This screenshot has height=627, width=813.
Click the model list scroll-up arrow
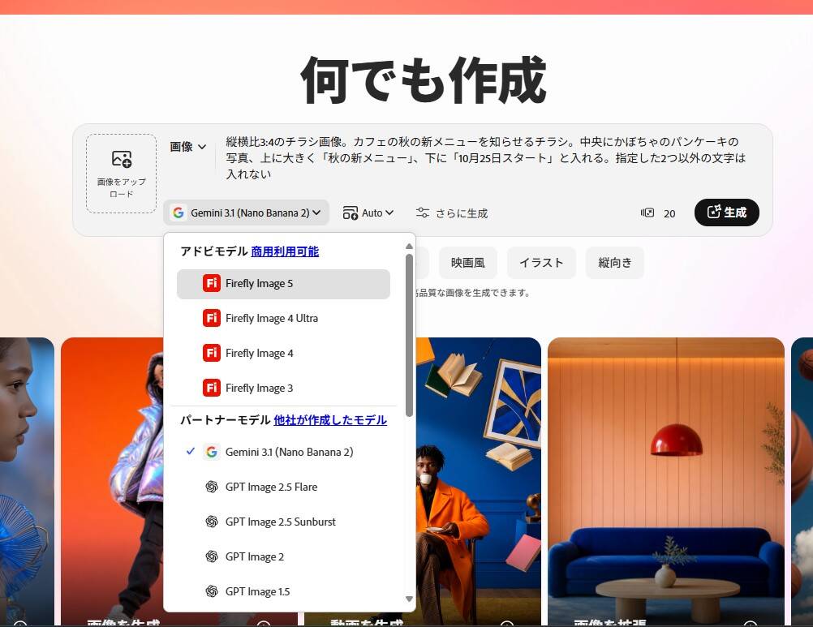[409, 247]
